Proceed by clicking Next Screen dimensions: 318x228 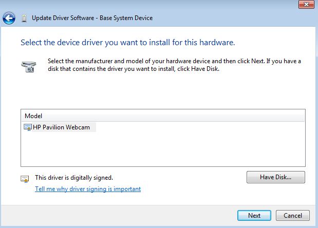tap(254, 216)
